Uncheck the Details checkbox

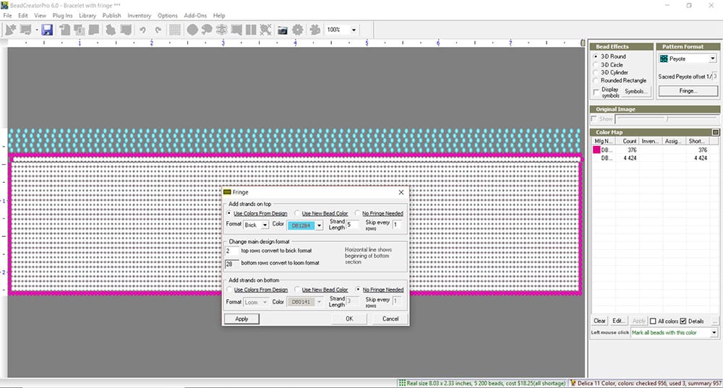click(x=683, y=322)
